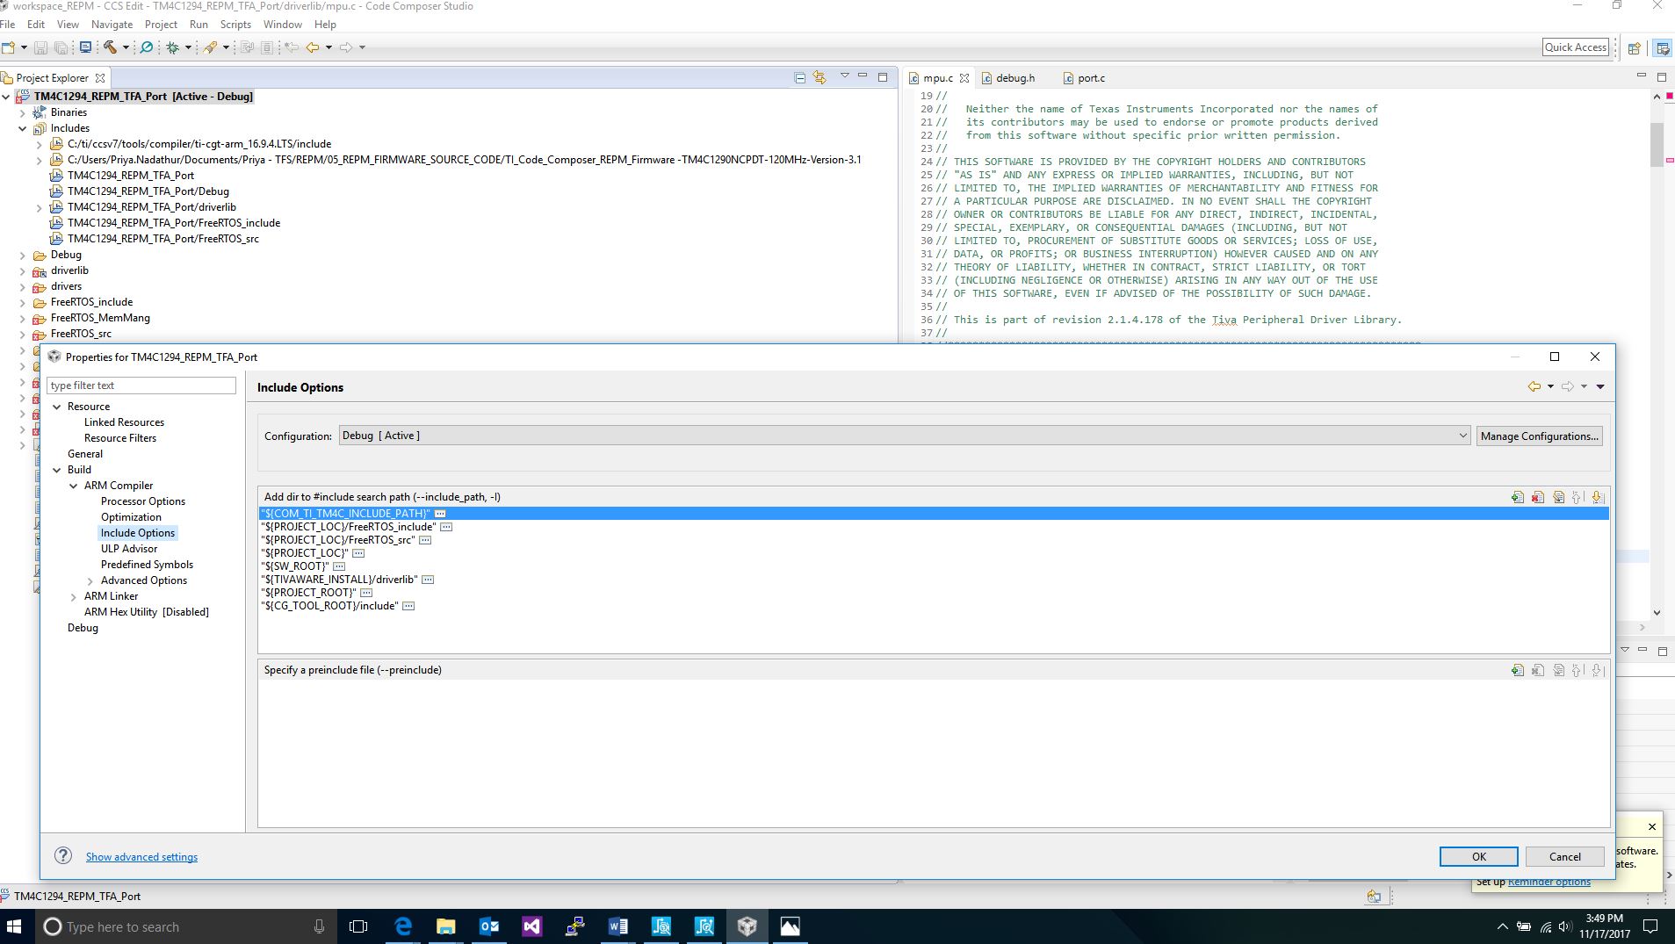Select the ${CG_TOOL_ROOT}/include path entry

pyautogui.click(x=329, y=606)
